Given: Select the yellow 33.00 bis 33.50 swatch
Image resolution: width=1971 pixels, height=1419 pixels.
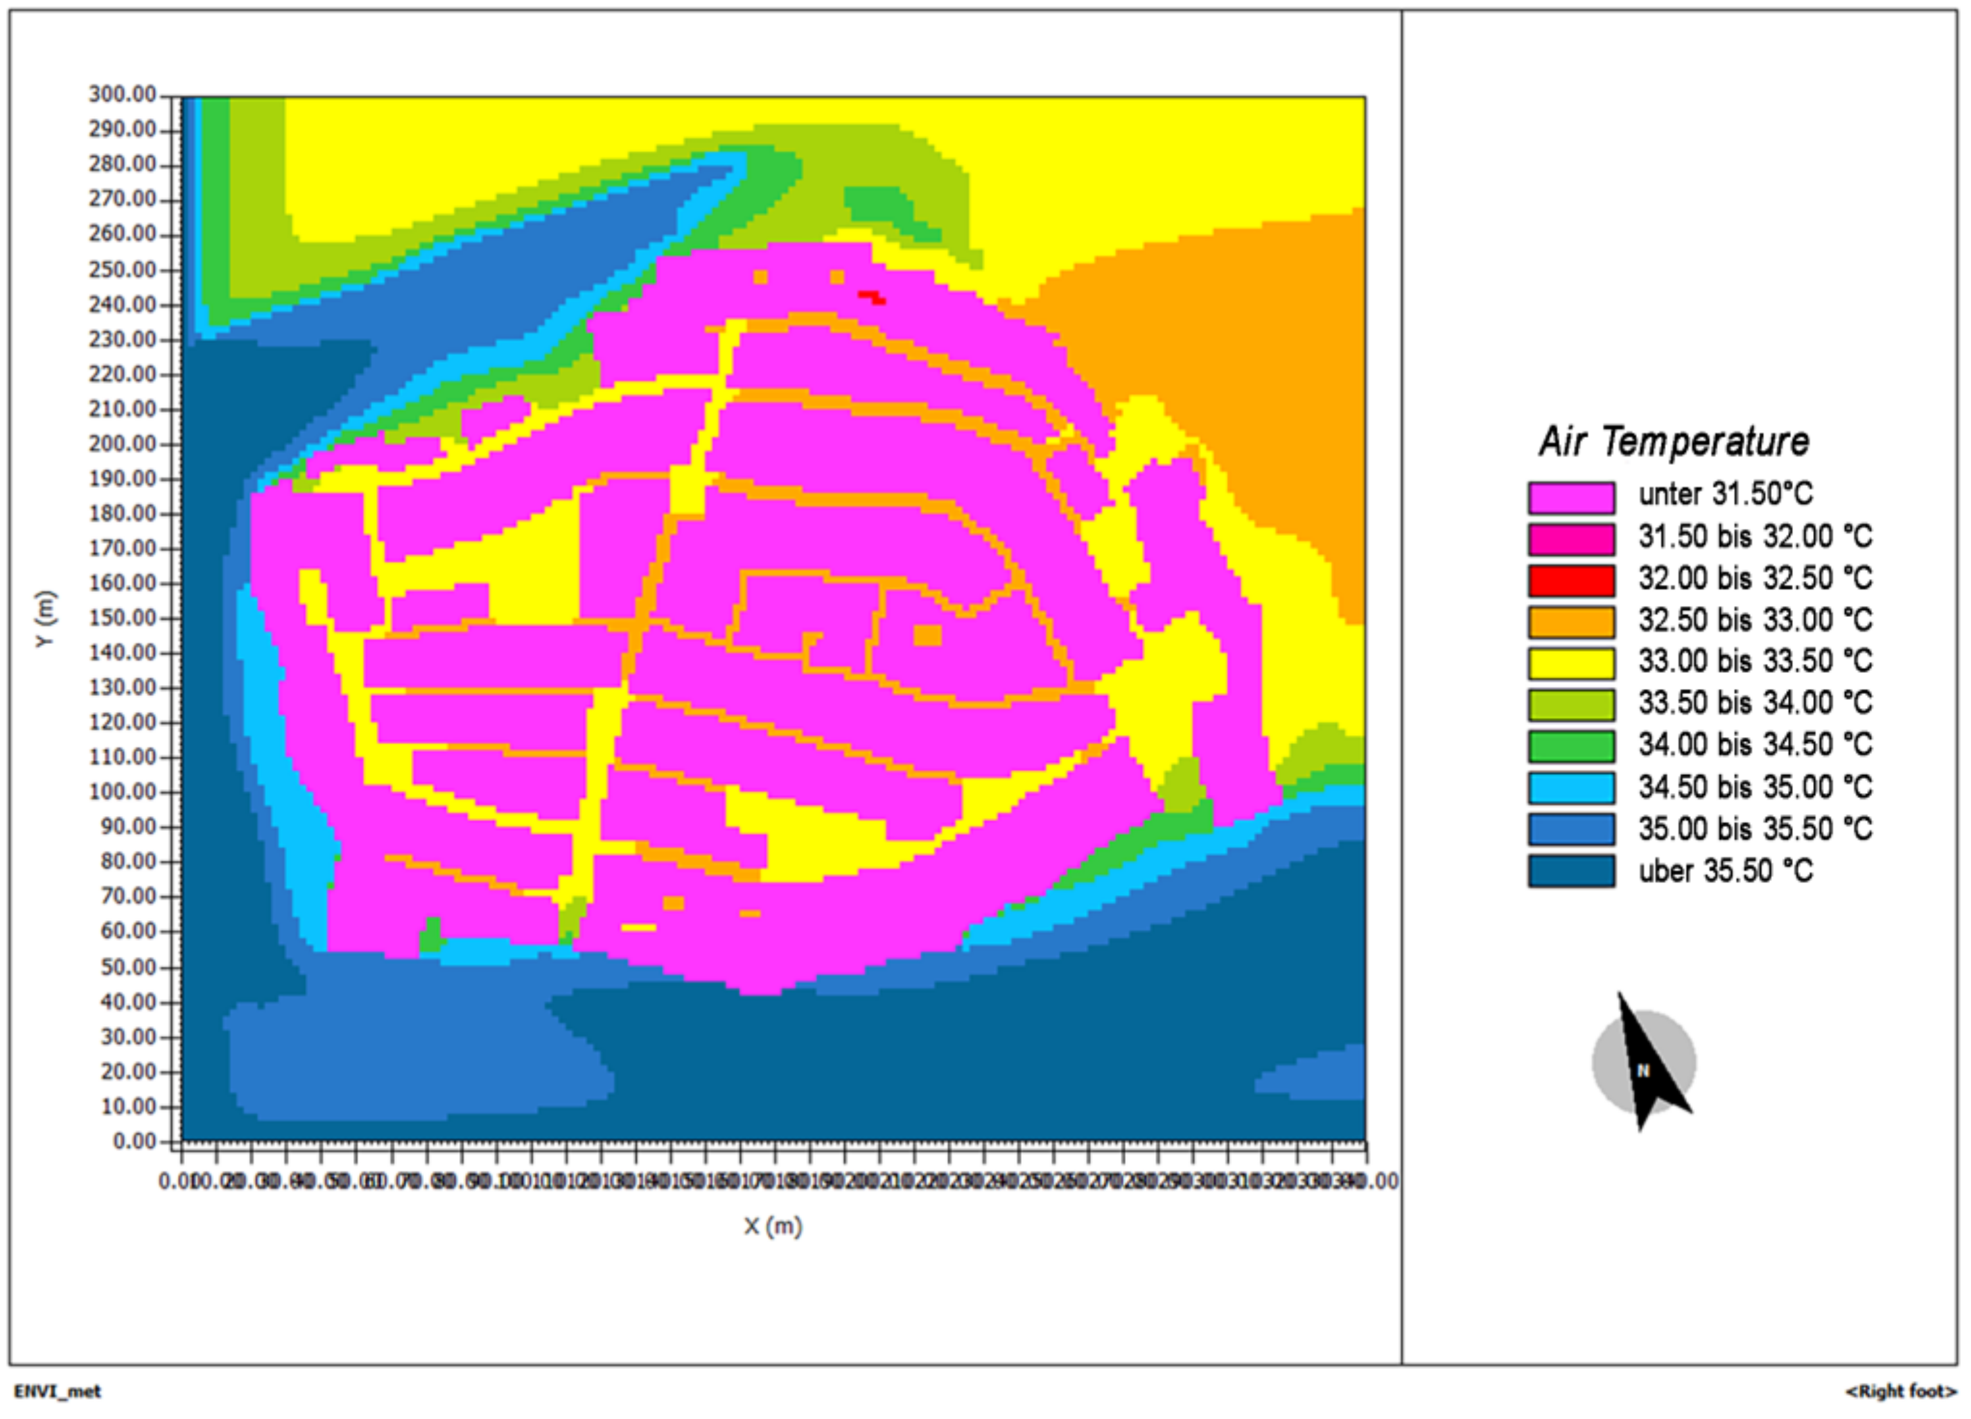Looking at the screenshot, I should pyautogui.click(x=1572, y=663).
